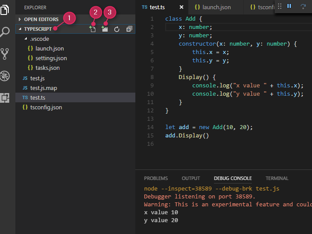
Task: Open the Explorer view in activity bar
Action: 5,10
